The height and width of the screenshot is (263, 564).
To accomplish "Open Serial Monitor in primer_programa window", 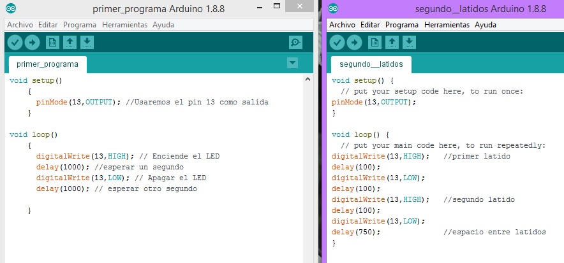I will pos(295,42).
